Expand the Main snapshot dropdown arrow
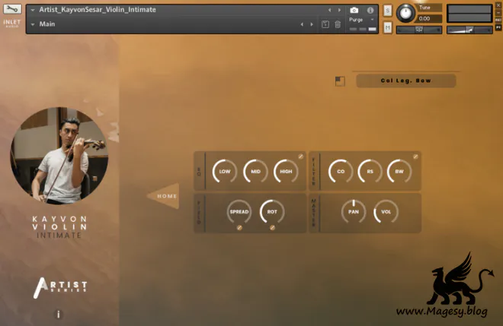 tap(33, 24)
